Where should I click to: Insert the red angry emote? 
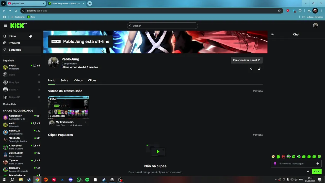(283, 157)
